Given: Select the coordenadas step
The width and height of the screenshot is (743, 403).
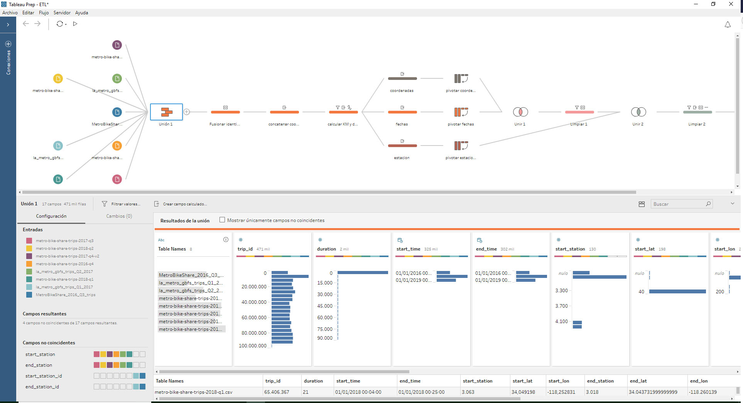Looking at the screenshot, I should [402, 78].
